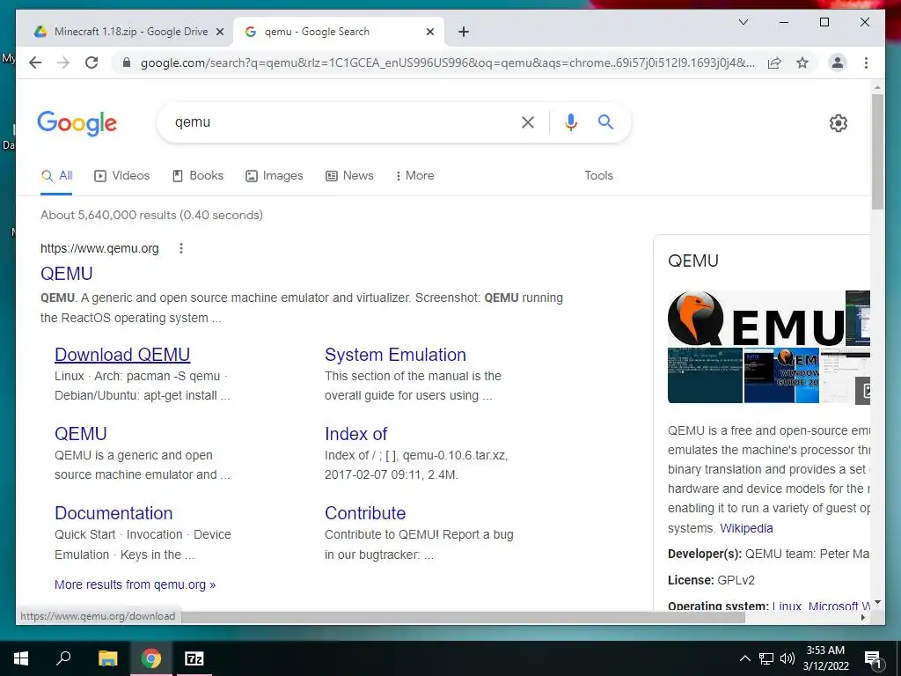
Task: Open the main QEMU result title
Action: coord(67,274)
